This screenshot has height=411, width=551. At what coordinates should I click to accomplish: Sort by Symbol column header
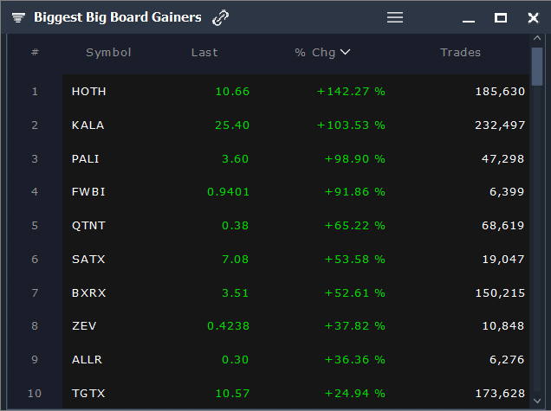click(108, 52)
